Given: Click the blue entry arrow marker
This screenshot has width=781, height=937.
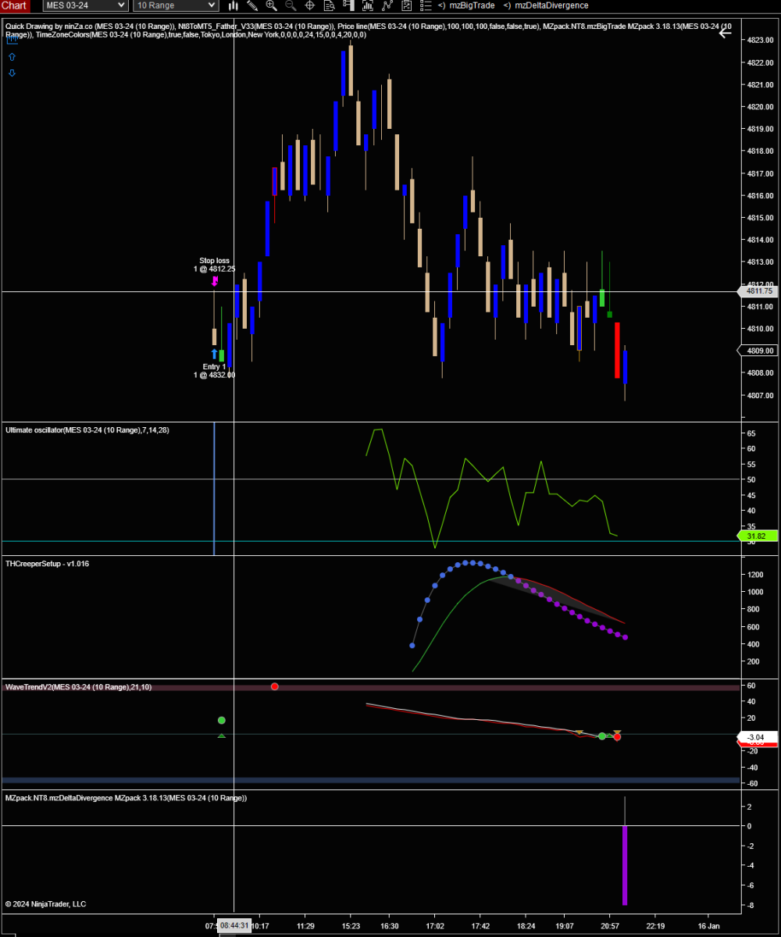Looking at the screenshot, I should pos(215,354).
